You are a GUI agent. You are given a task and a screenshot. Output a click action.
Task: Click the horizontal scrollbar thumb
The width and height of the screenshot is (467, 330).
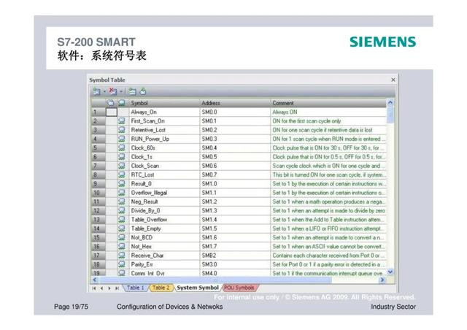tap(215, 280)
